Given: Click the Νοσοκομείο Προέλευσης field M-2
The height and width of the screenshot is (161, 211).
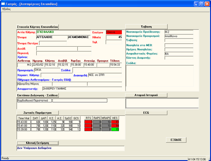Looking at the screenshot, I should click(x=179, y=32).
